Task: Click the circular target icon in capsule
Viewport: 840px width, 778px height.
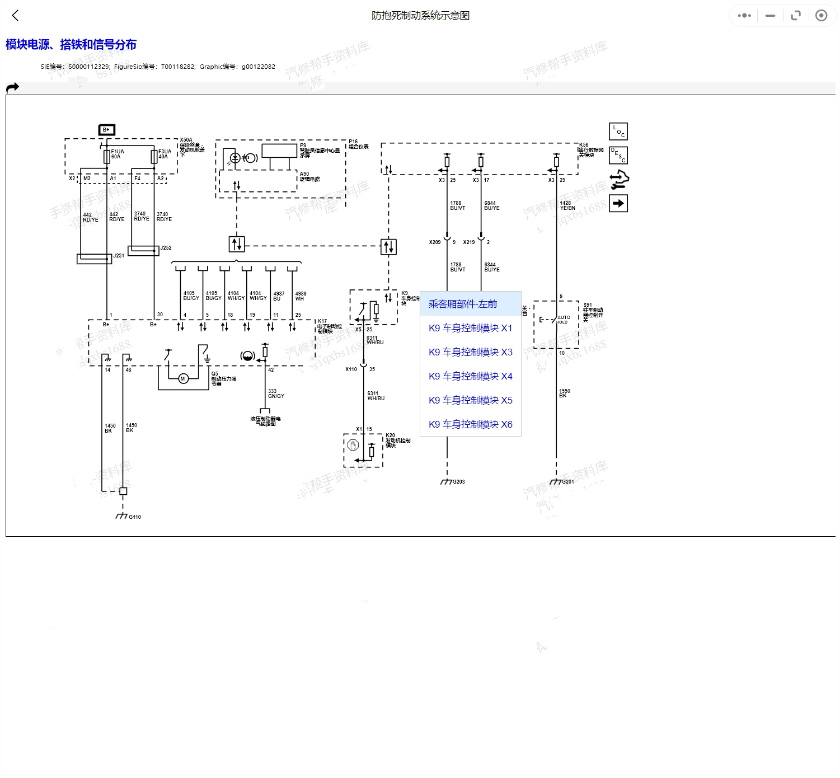Action: pos(821,16)
